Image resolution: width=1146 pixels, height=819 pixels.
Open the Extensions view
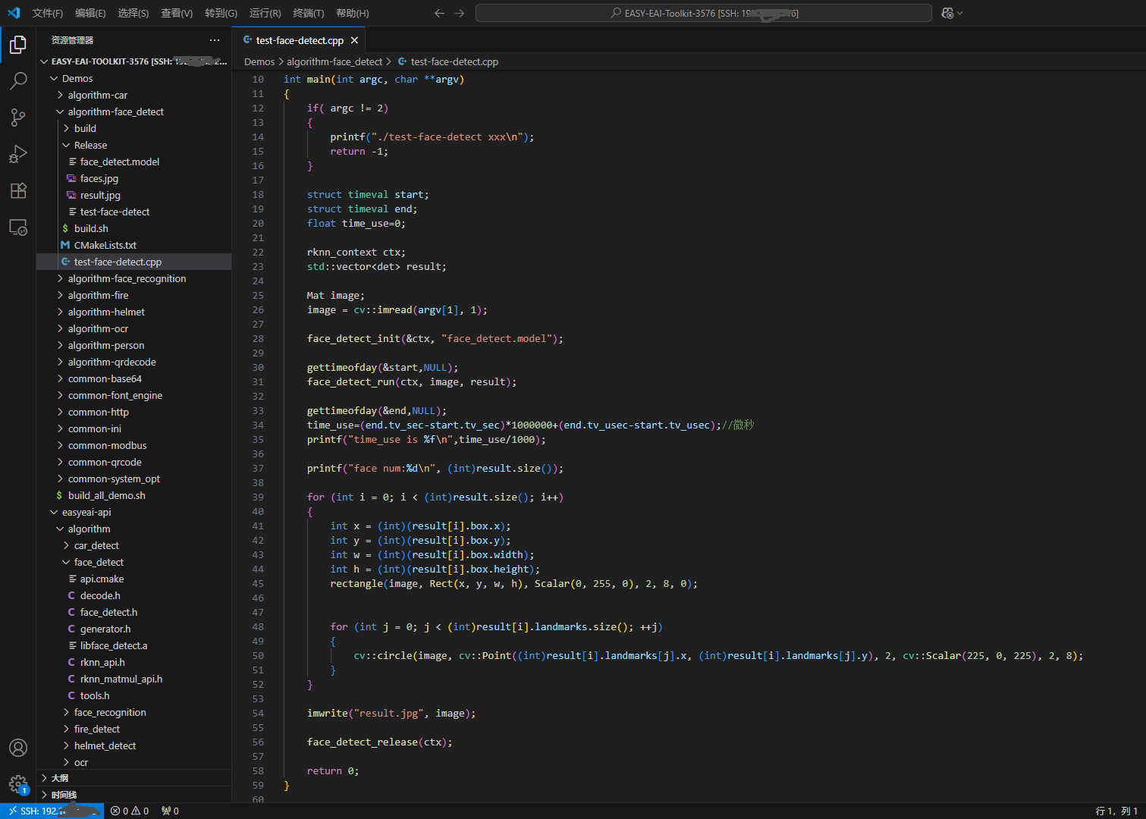click(18, 190)
